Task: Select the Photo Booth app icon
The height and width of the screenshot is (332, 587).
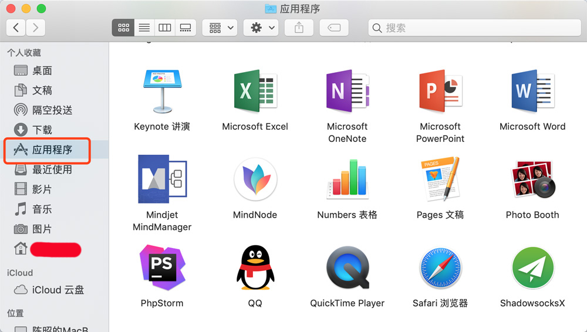Action: pyautogui.click(x=532, y=179)
